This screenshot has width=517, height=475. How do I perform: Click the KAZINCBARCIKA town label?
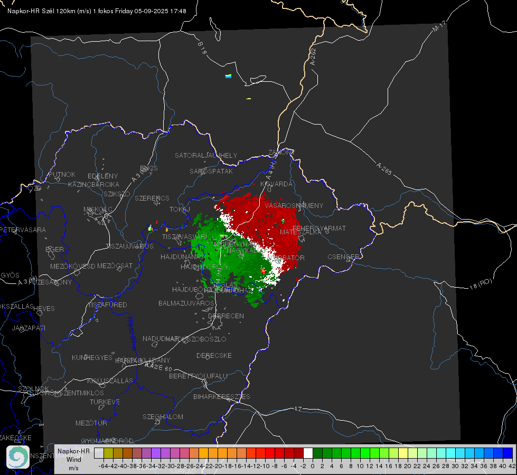point(93,184)
